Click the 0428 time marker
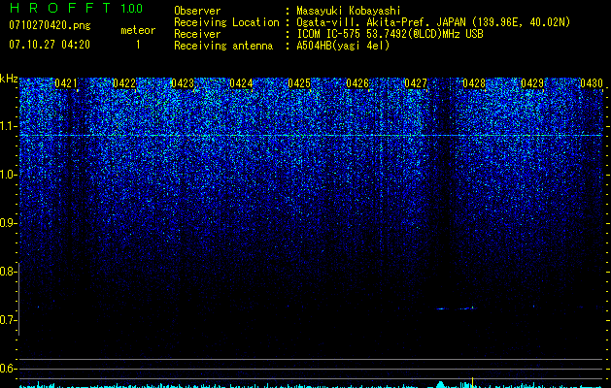The width and height of the screenshot is (611, 388). [x=474, y=83]
